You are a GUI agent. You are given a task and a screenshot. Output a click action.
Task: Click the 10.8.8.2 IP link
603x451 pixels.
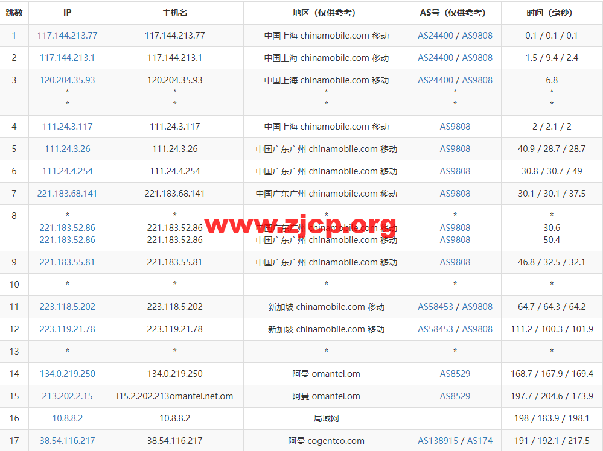click(67, 418)
